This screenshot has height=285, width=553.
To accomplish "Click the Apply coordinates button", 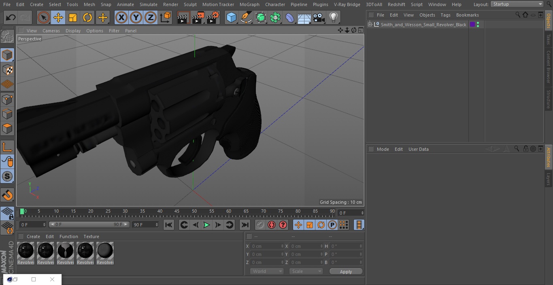I will [x=346, y=272].
